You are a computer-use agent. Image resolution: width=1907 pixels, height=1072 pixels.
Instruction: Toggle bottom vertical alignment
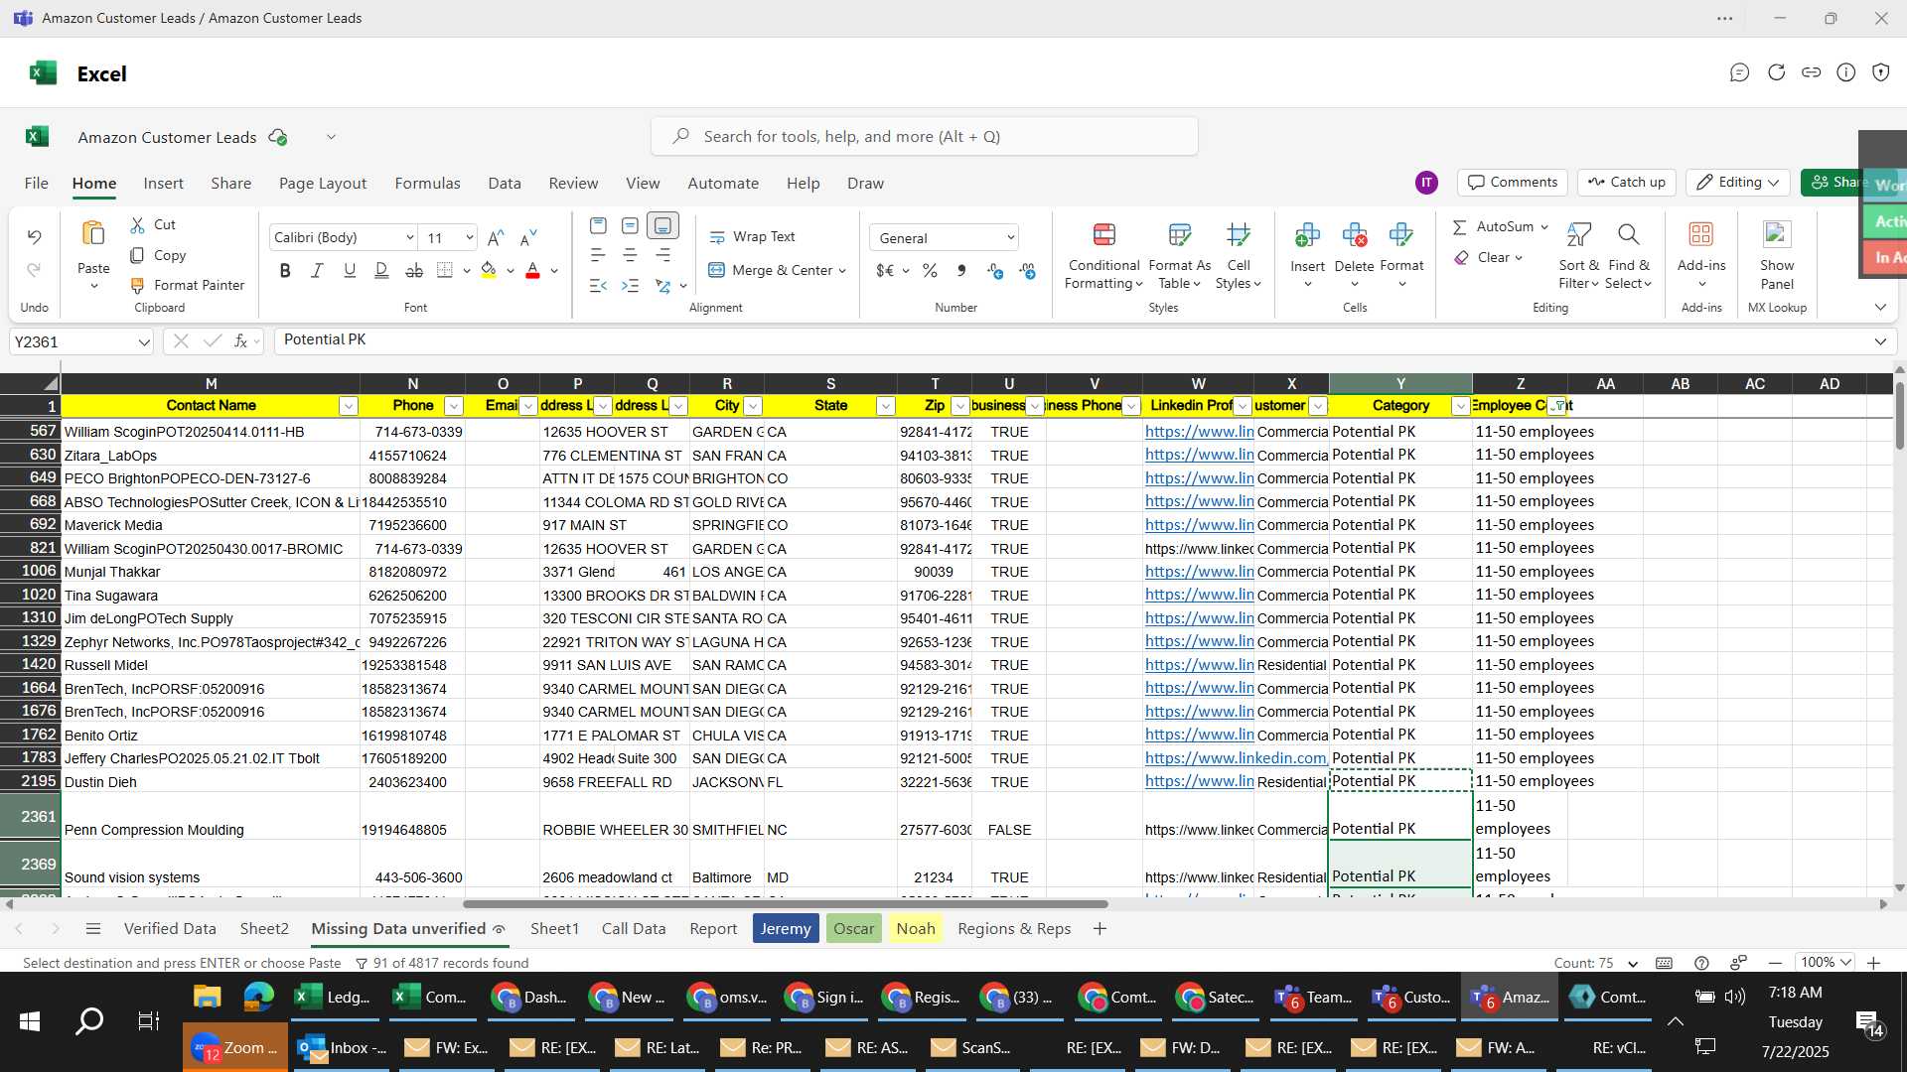[x=662, y=225]
